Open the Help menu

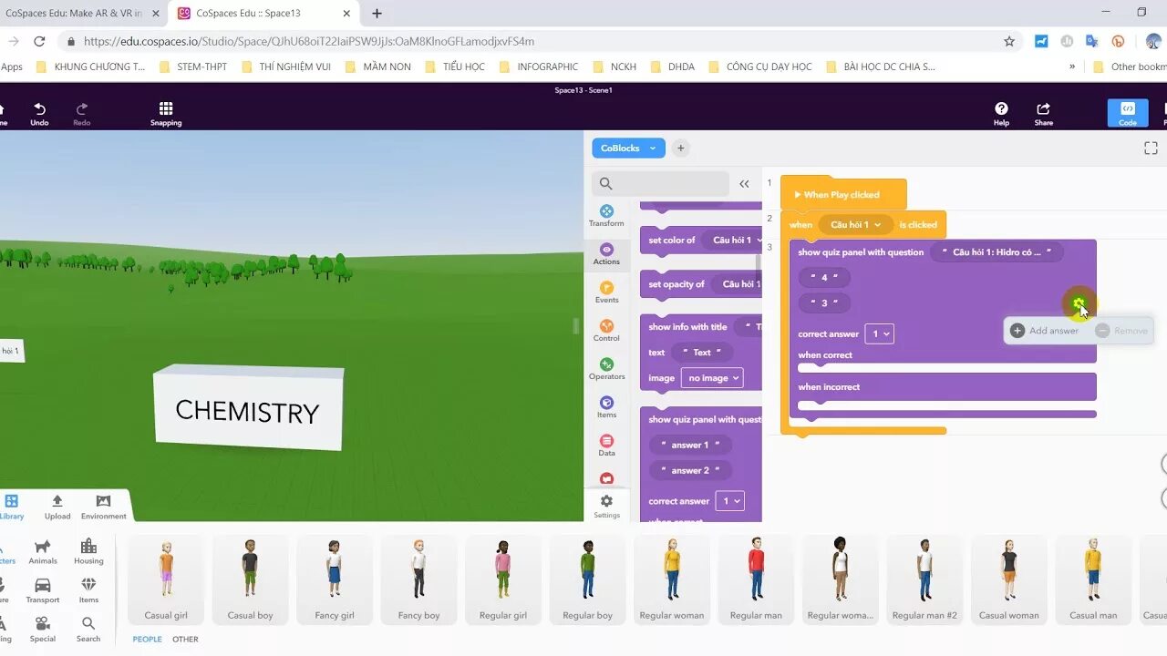coord(1001,114)
